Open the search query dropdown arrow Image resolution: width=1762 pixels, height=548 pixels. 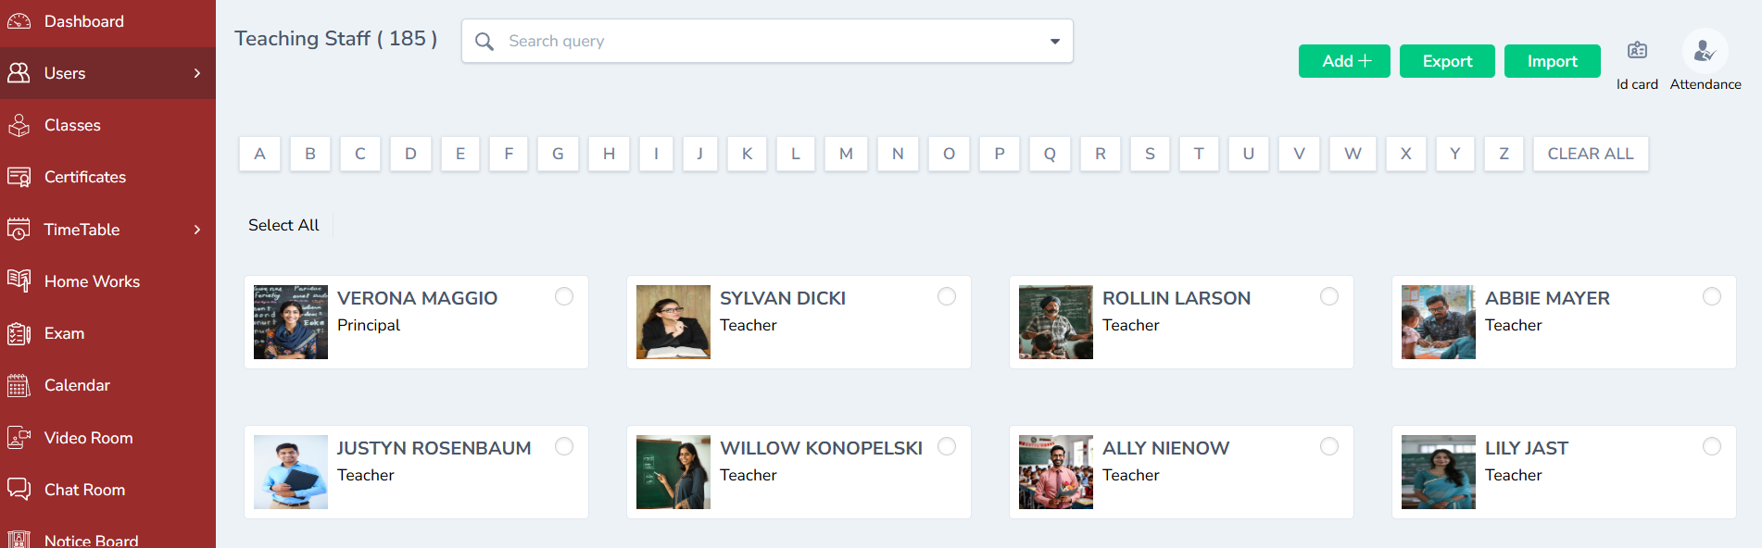click(1054, 42)
